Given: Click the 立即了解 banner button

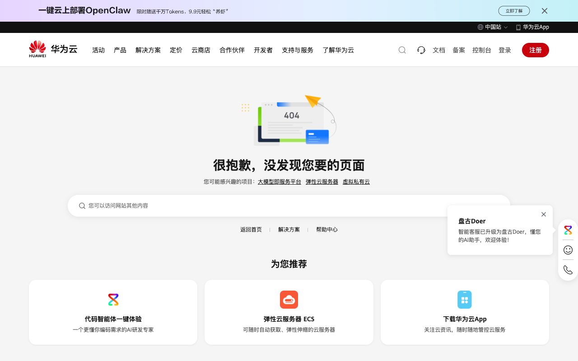Looking at the screenshot, I should coord(514,10).
